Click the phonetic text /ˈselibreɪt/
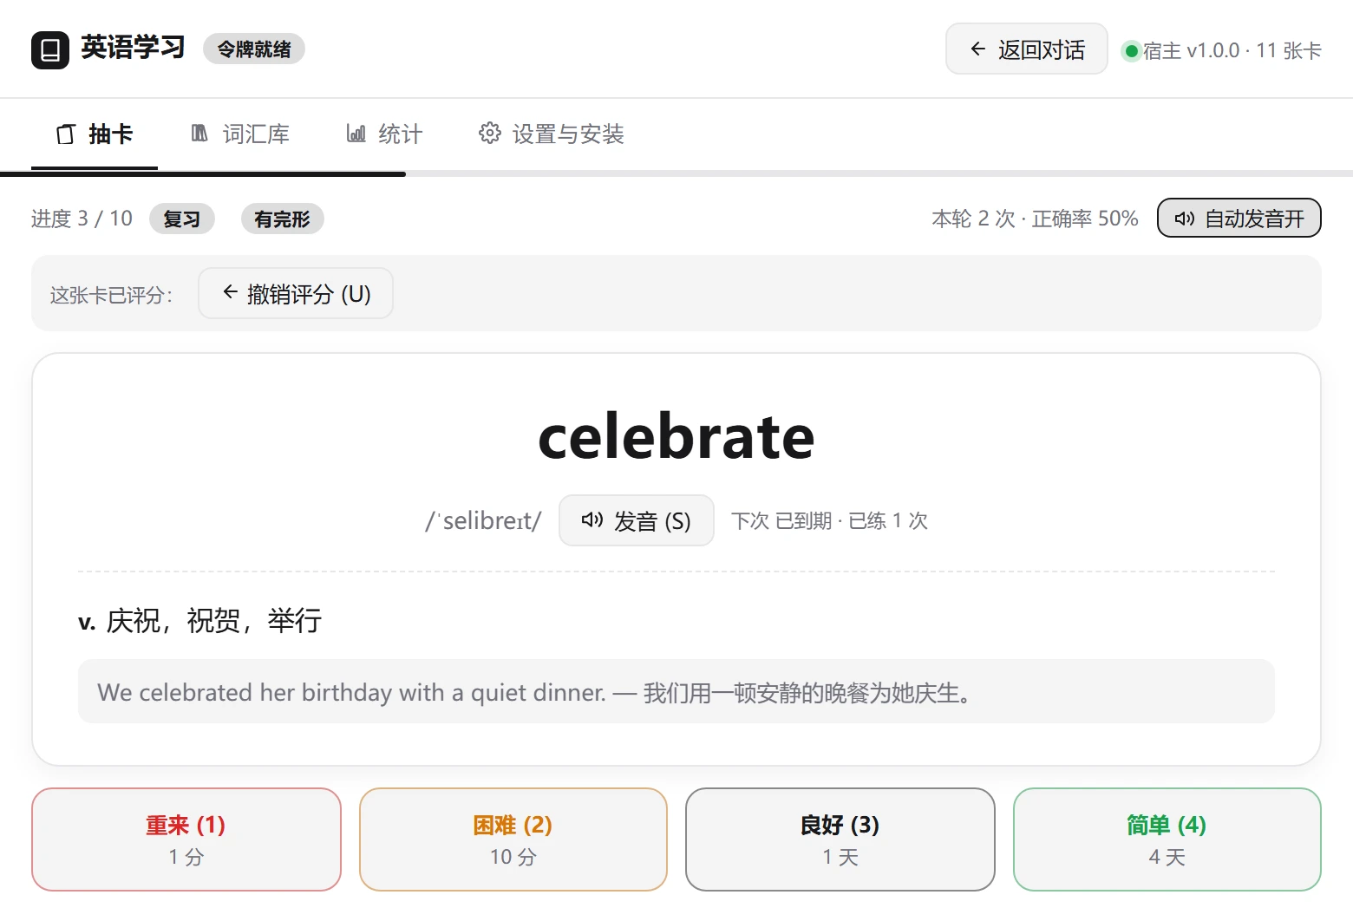This screenshot has width=1353, height=921. (x=483, y=520)
